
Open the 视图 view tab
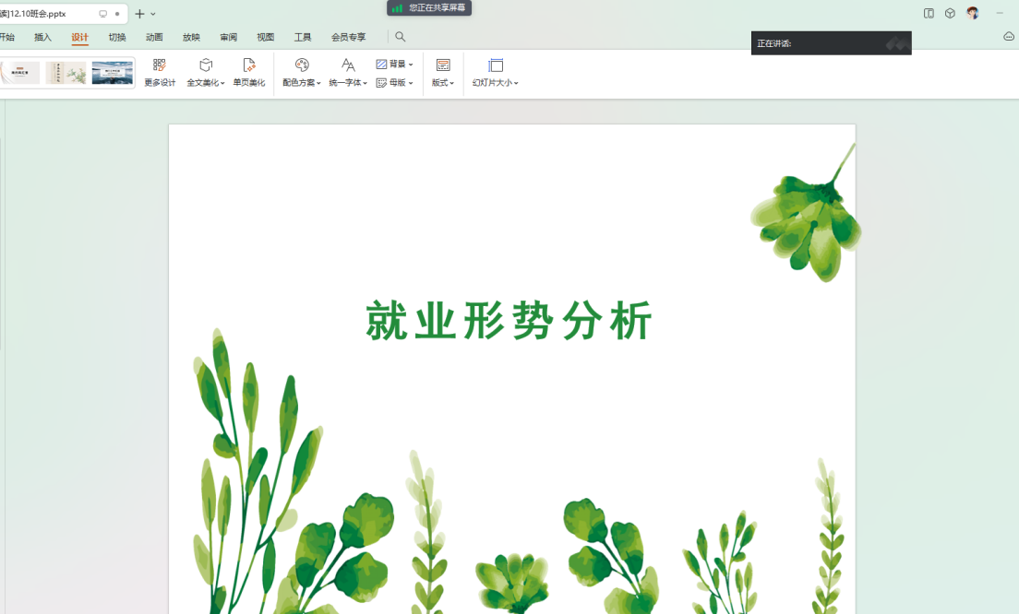[265, 37]
